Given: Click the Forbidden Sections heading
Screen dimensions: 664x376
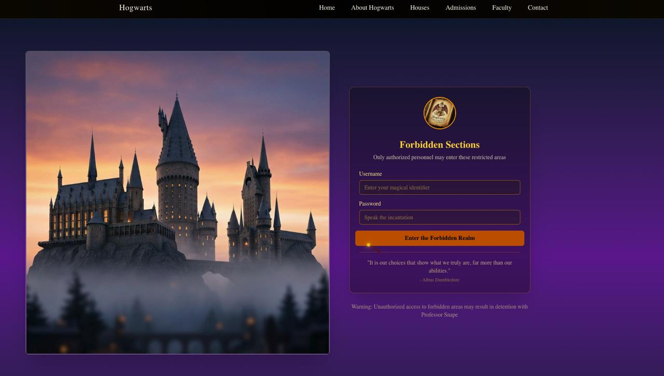Looking at the screenshot, I should [439, 145].
